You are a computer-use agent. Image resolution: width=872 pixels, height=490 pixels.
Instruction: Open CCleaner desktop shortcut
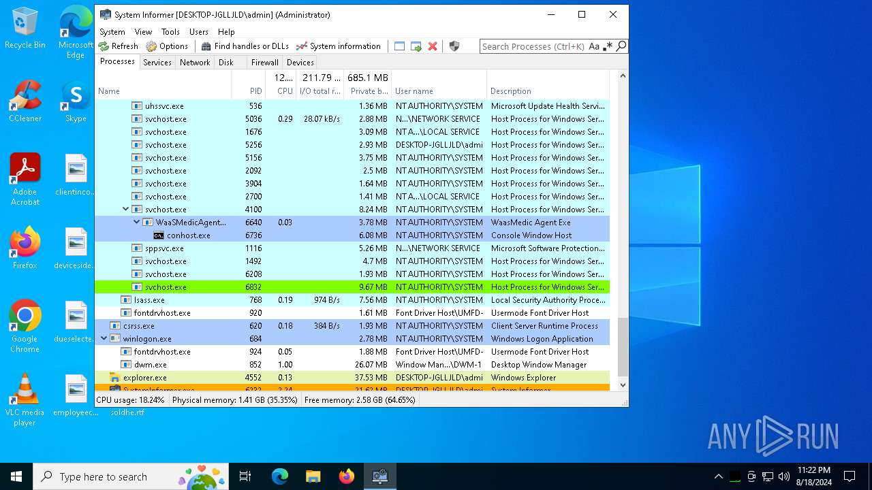coord(25,101)
